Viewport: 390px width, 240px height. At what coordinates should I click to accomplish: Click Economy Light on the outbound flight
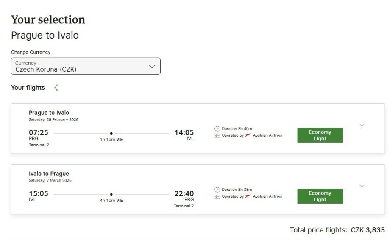pyautogui.click(x=320, y=135)
